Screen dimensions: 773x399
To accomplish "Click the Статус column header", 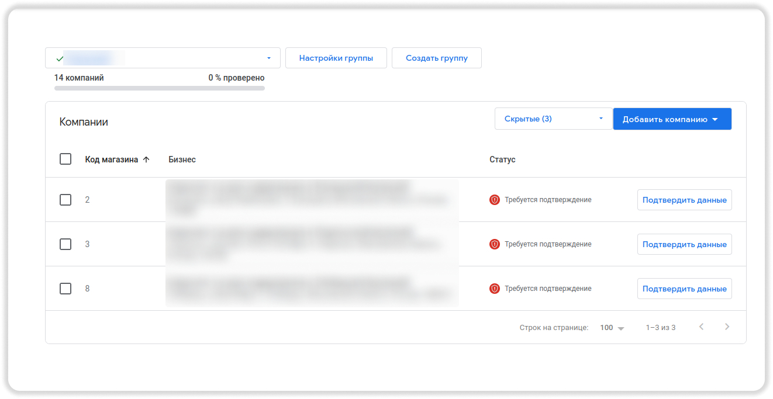I will tap(502, 159).
